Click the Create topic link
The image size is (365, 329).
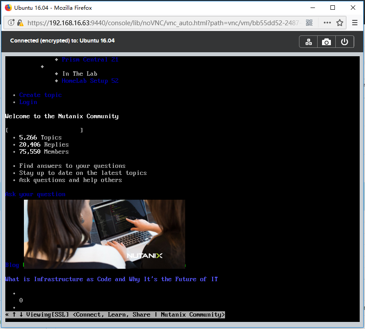[40, 95]
